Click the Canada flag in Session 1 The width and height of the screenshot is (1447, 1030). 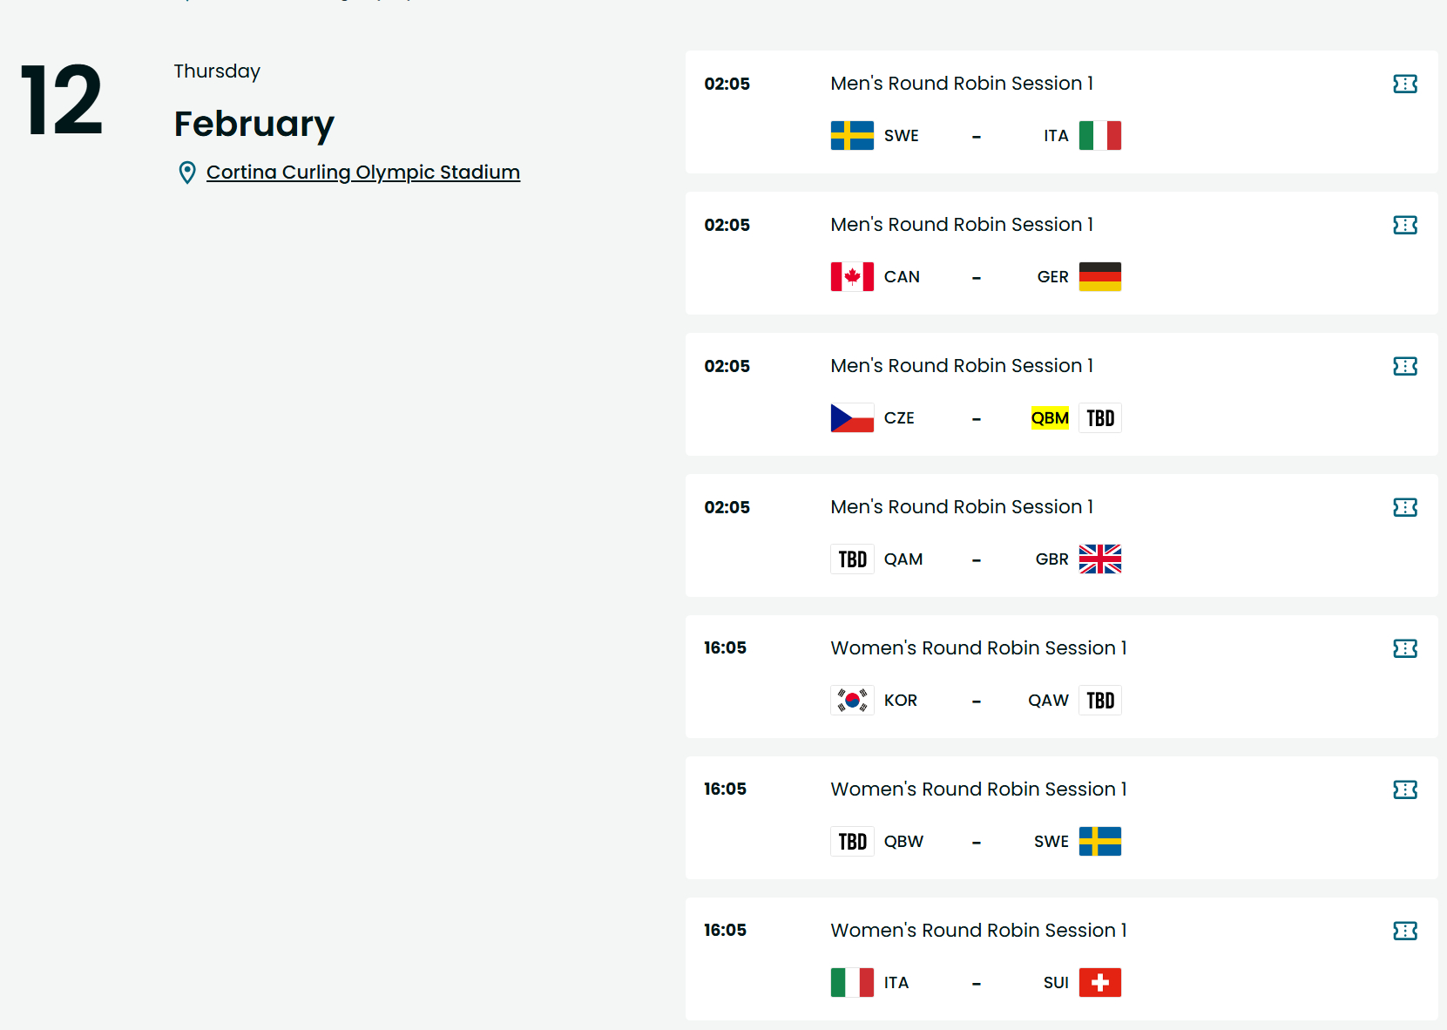pyautogui.click(x=852, y=276)
